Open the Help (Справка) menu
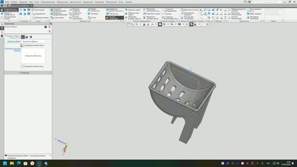The height and width of the screenshot is (167, 297). pyautogui.click(x=129, y=2)
